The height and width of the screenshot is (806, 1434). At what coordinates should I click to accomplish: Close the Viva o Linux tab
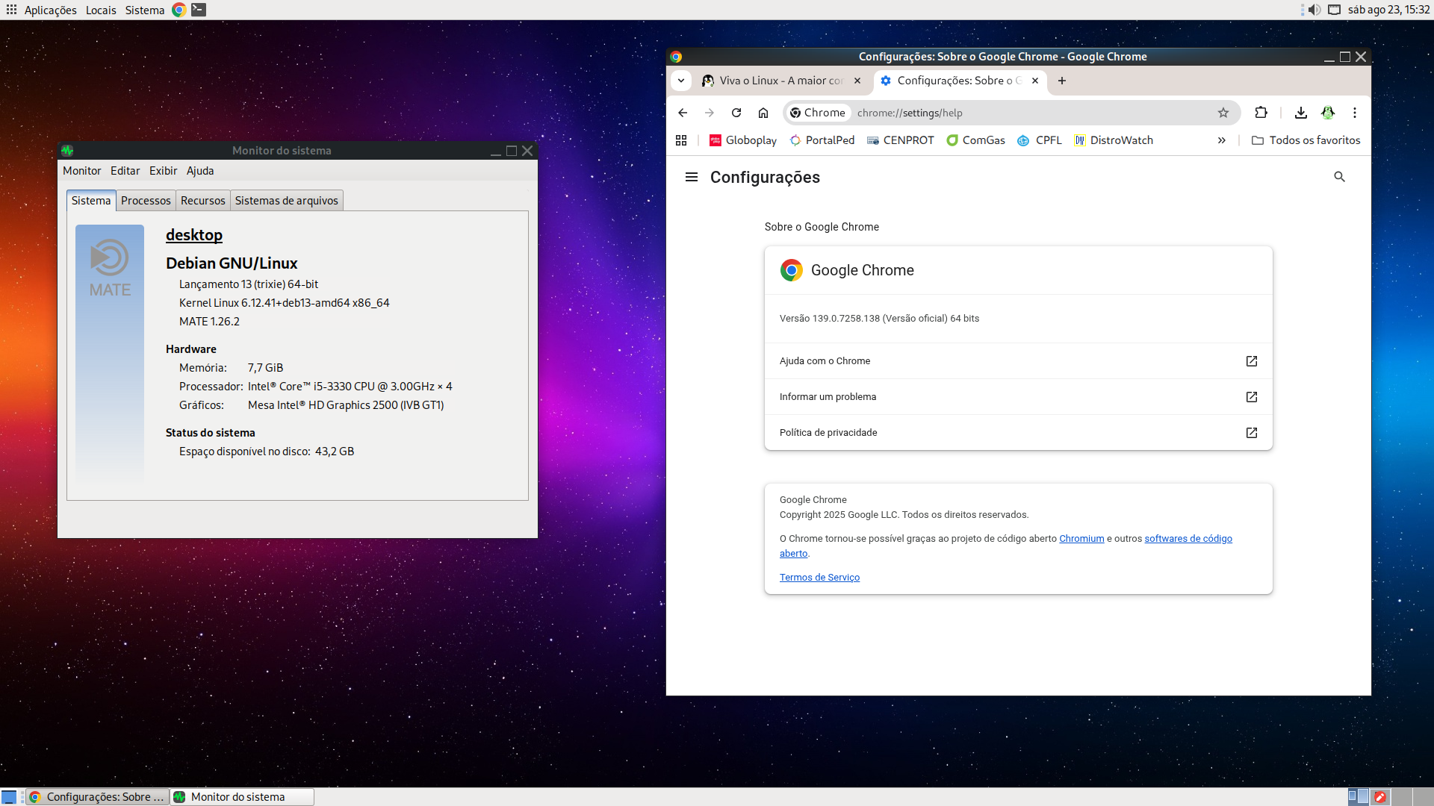click(x=857, y=81)
